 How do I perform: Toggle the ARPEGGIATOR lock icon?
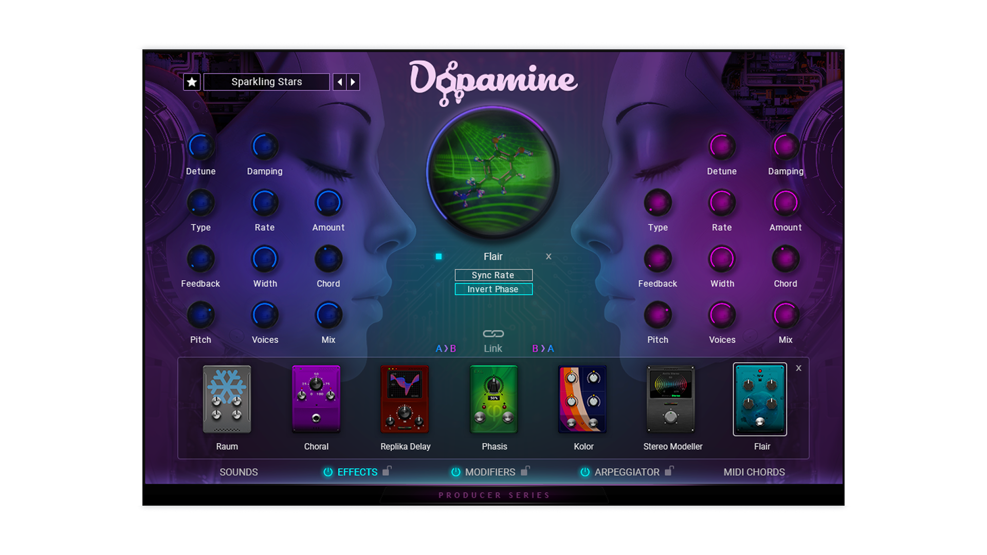point(669,470)
